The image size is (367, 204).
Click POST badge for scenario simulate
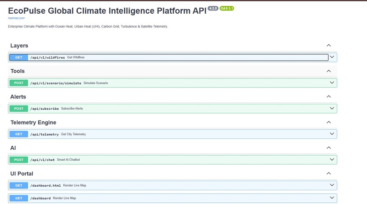point(19,83)
